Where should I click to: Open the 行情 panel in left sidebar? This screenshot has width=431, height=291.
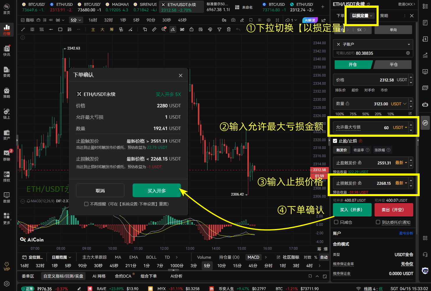[6, 29]
